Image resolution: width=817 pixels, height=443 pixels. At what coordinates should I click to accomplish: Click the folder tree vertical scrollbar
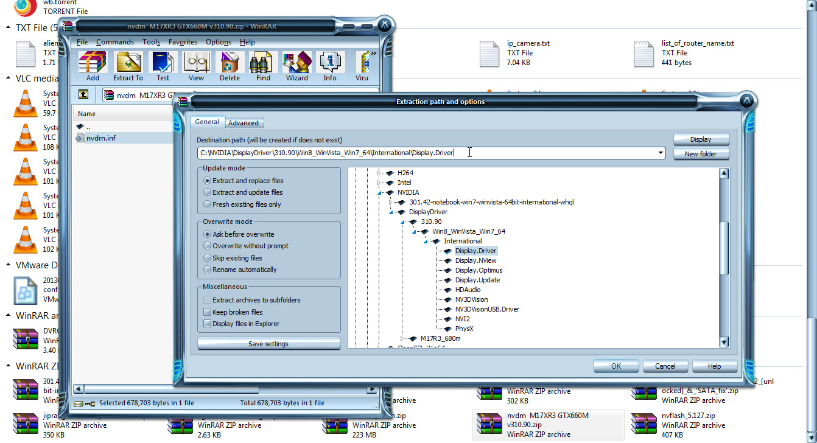[x=724, y=258]
